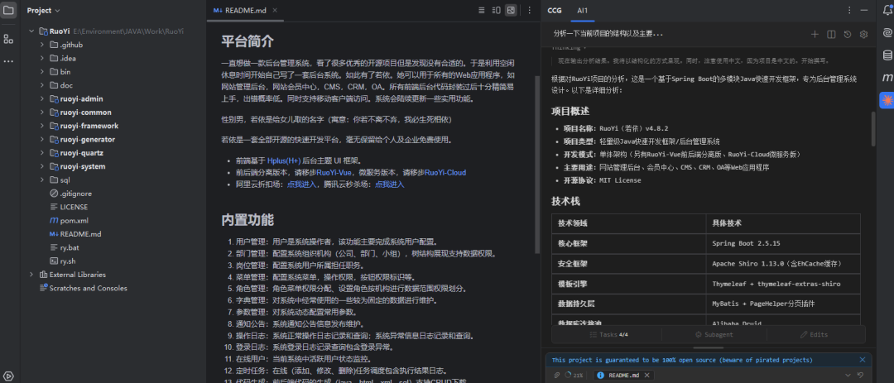Click the README preview vertical scrollbar

coord(537,165)
